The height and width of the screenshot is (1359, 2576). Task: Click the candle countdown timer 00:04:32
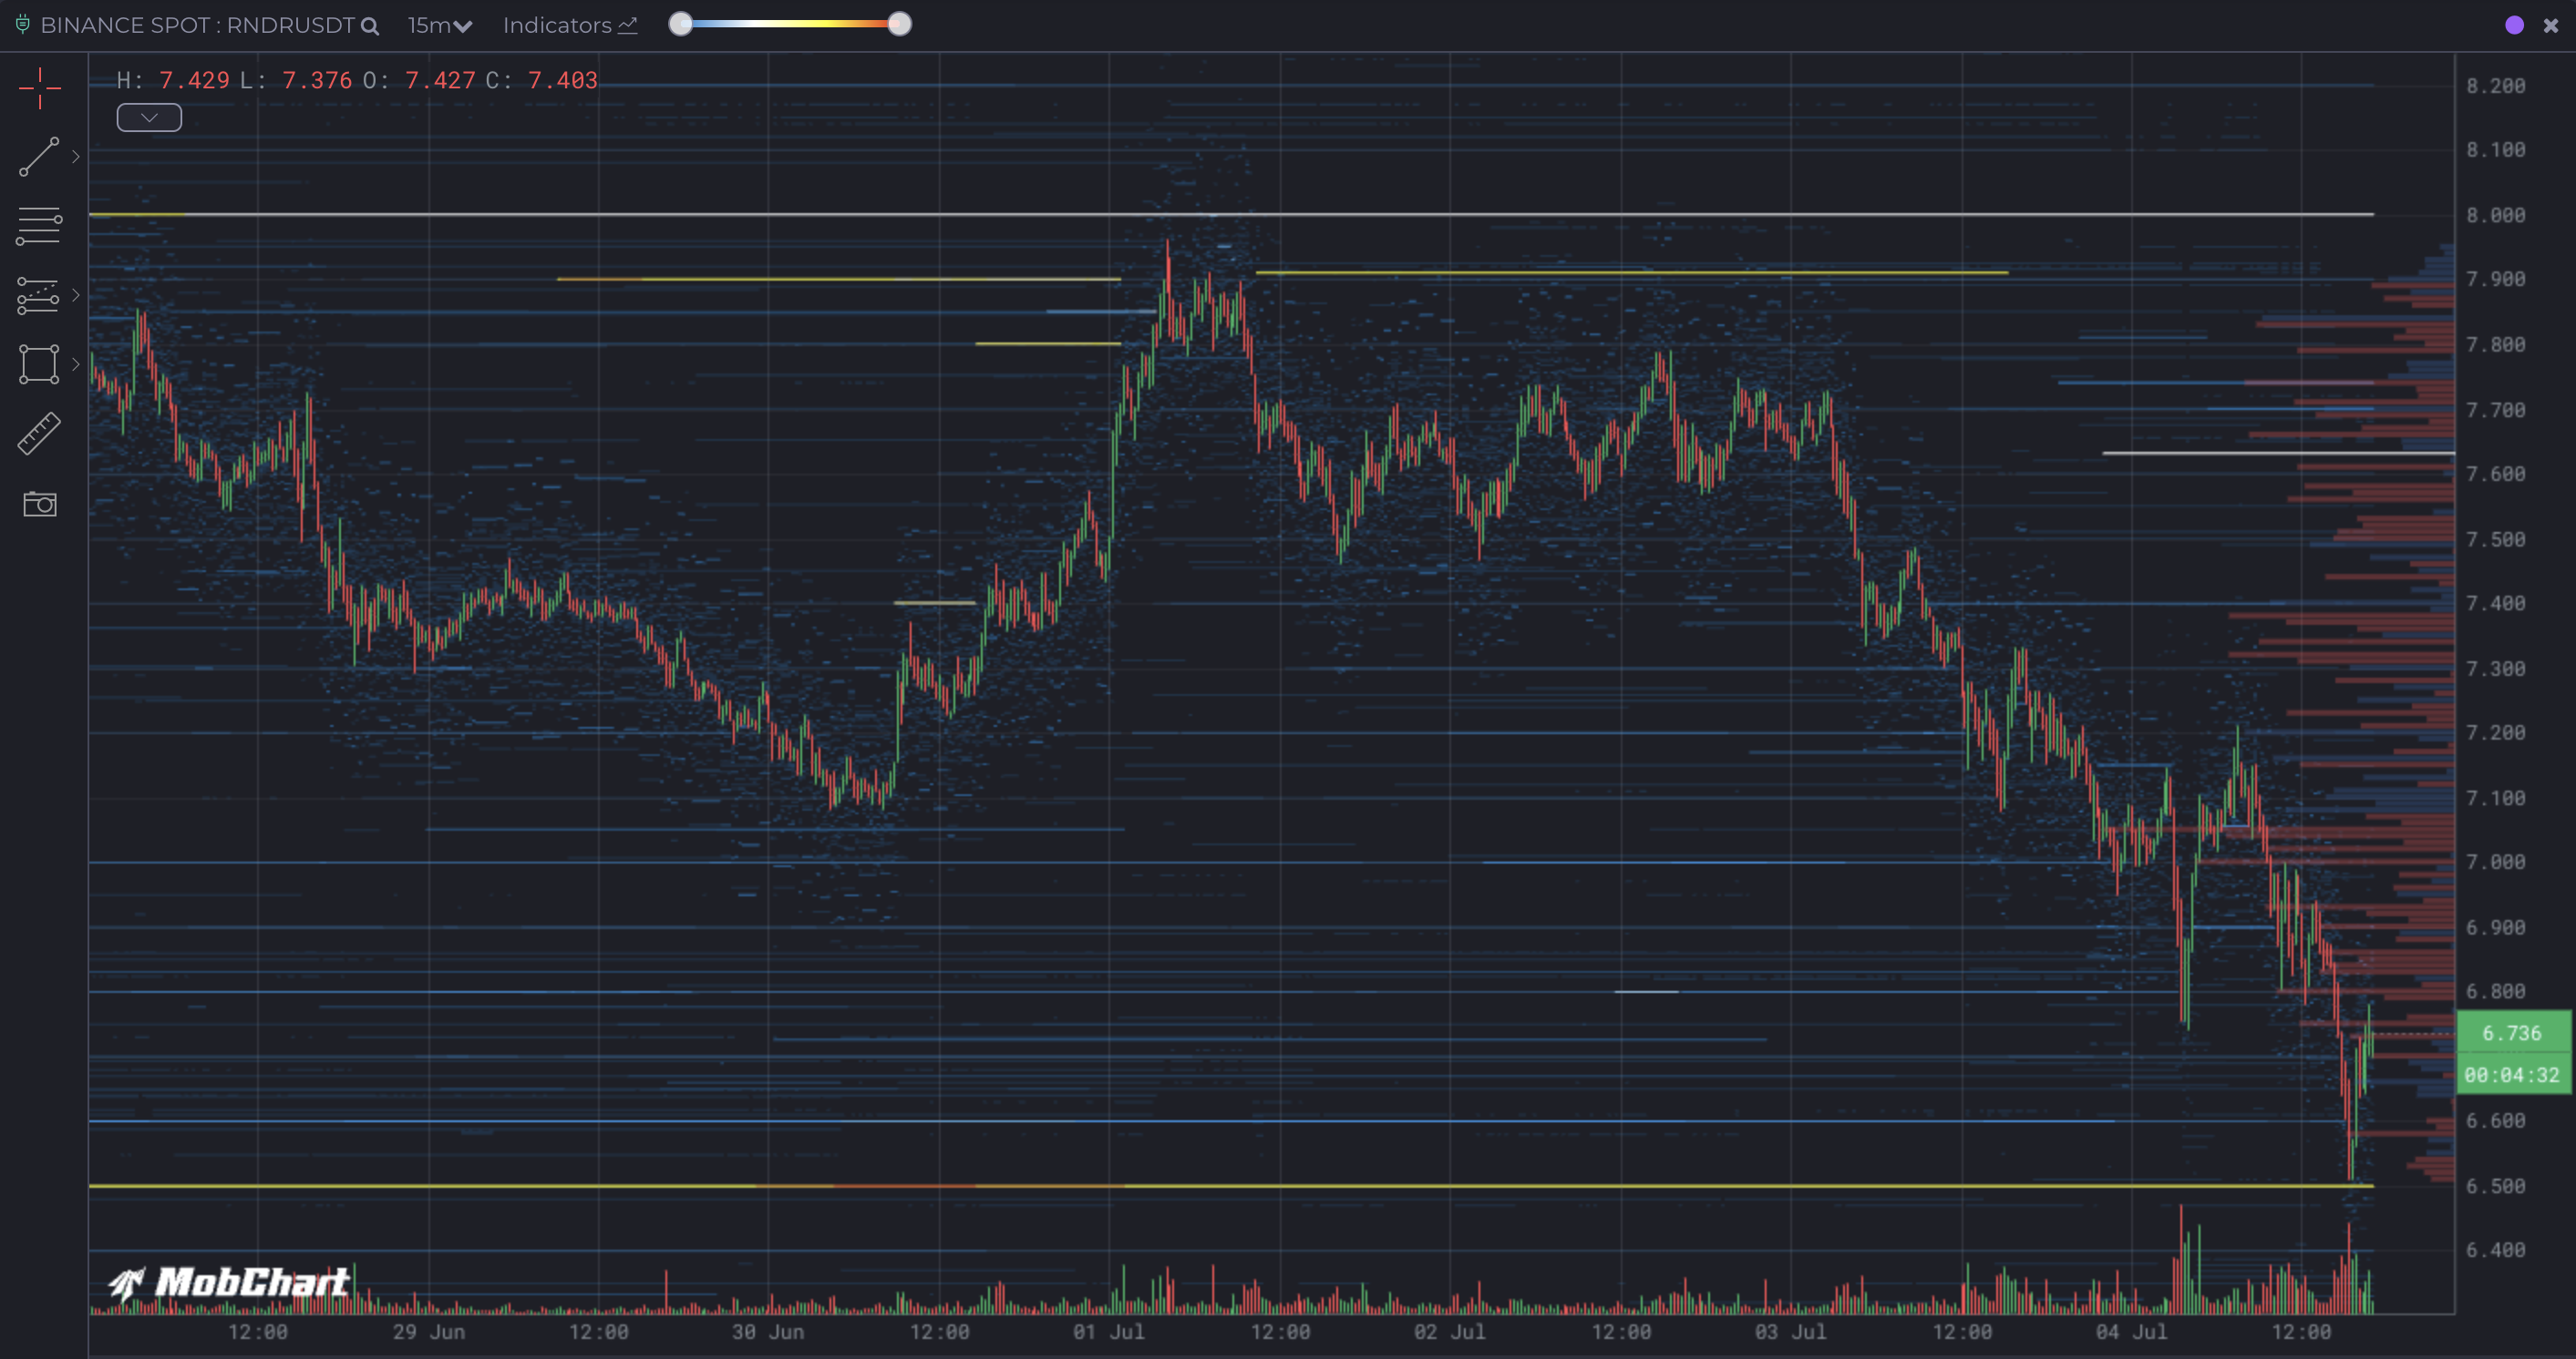point(2513,1077)
